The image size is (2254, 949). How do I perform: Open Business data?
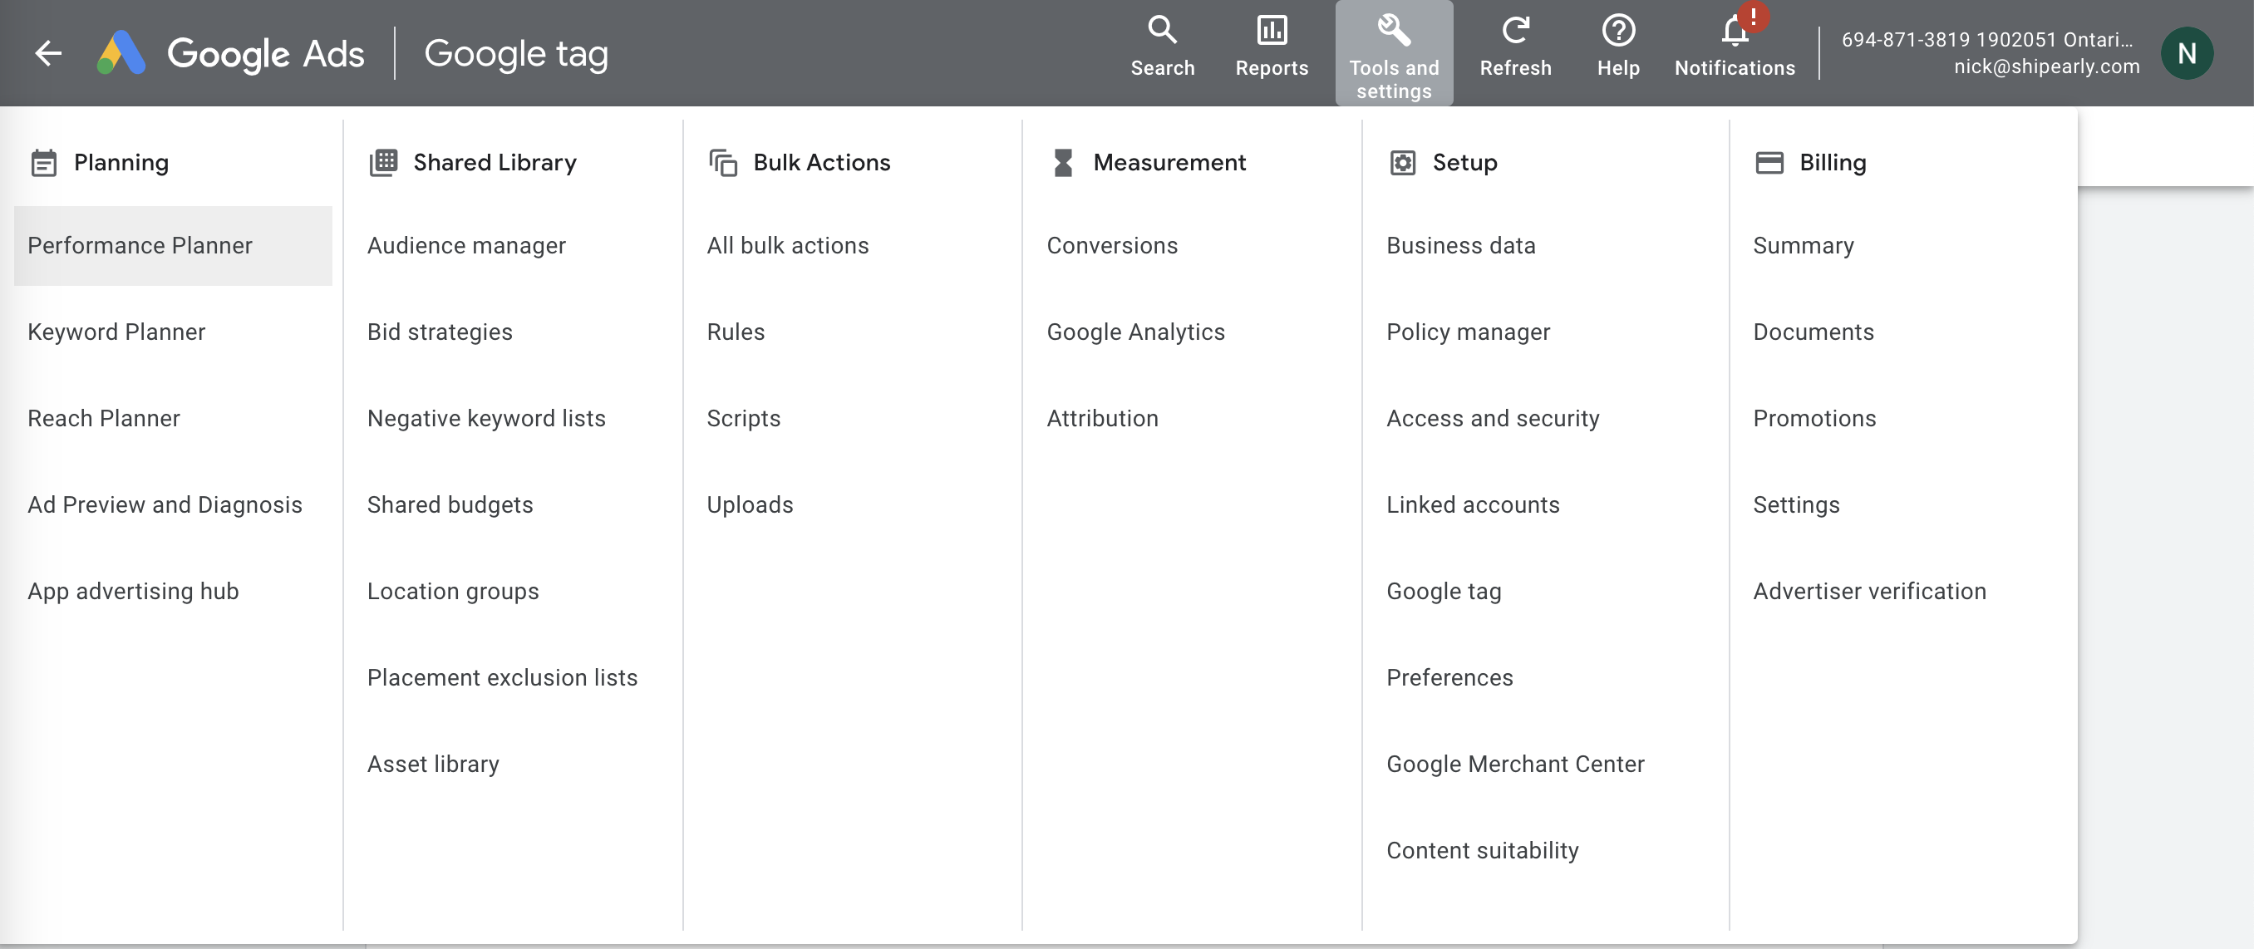[x=1461, y=246]
